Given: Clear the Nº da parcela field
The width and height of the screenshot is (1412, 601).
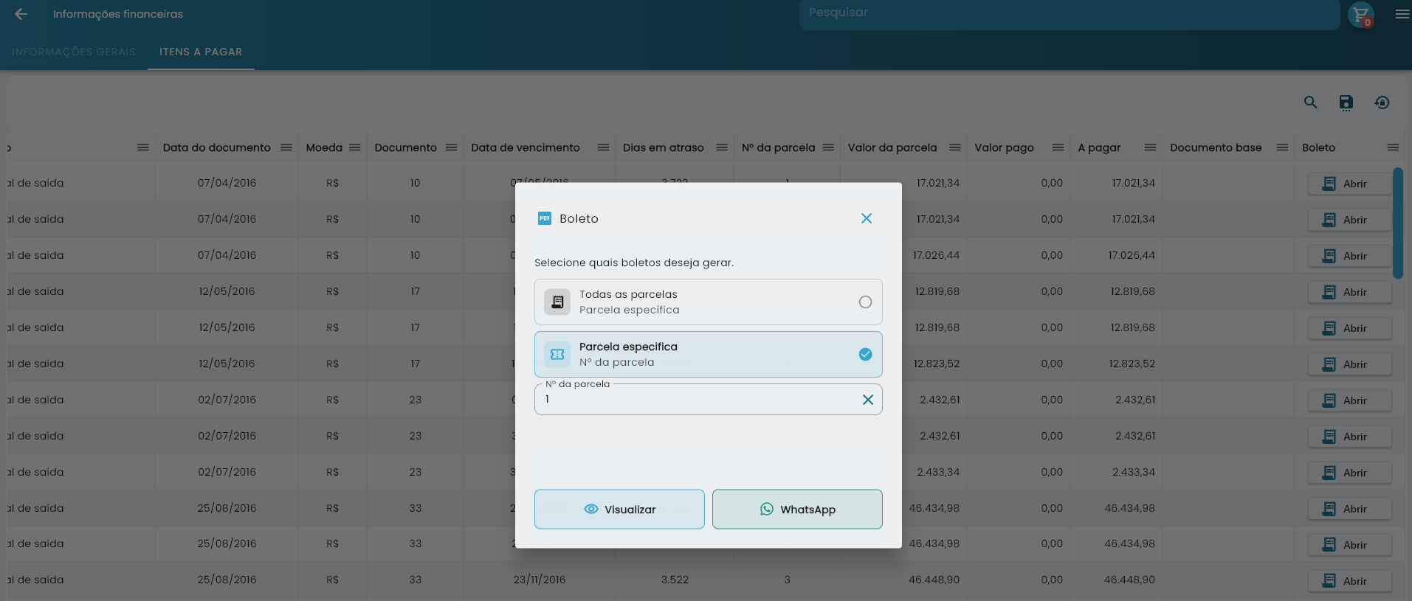Looking at the screenshot, I should coord(868,400).
